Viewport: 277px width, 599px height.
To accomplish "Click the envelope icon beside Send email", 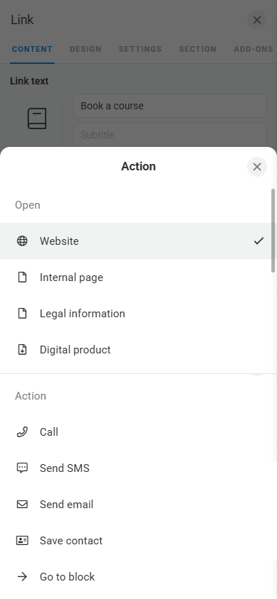I will tap(22, 505).
